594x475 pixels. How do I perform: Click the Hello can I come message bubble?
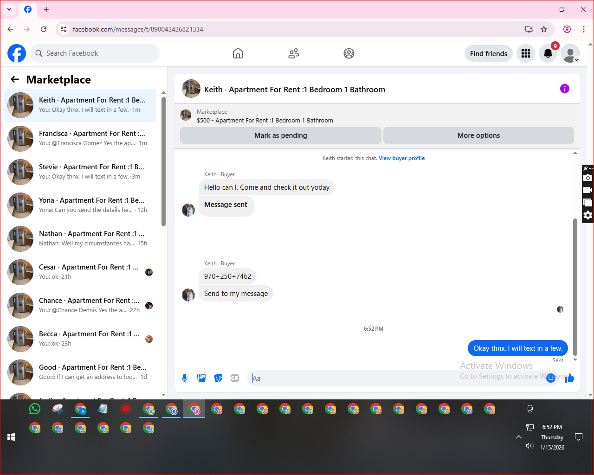coord(267,187)
